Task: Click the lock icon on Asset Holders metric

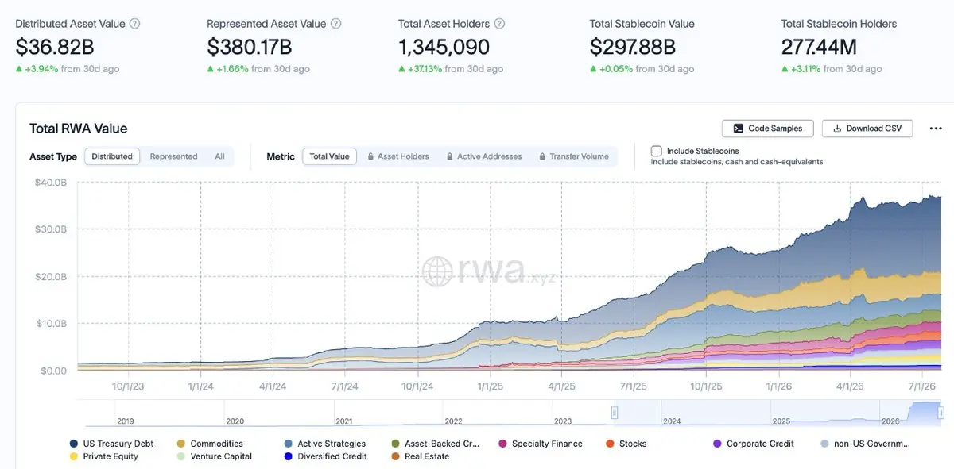Action: pyautogui.click(x=370, y=156)
